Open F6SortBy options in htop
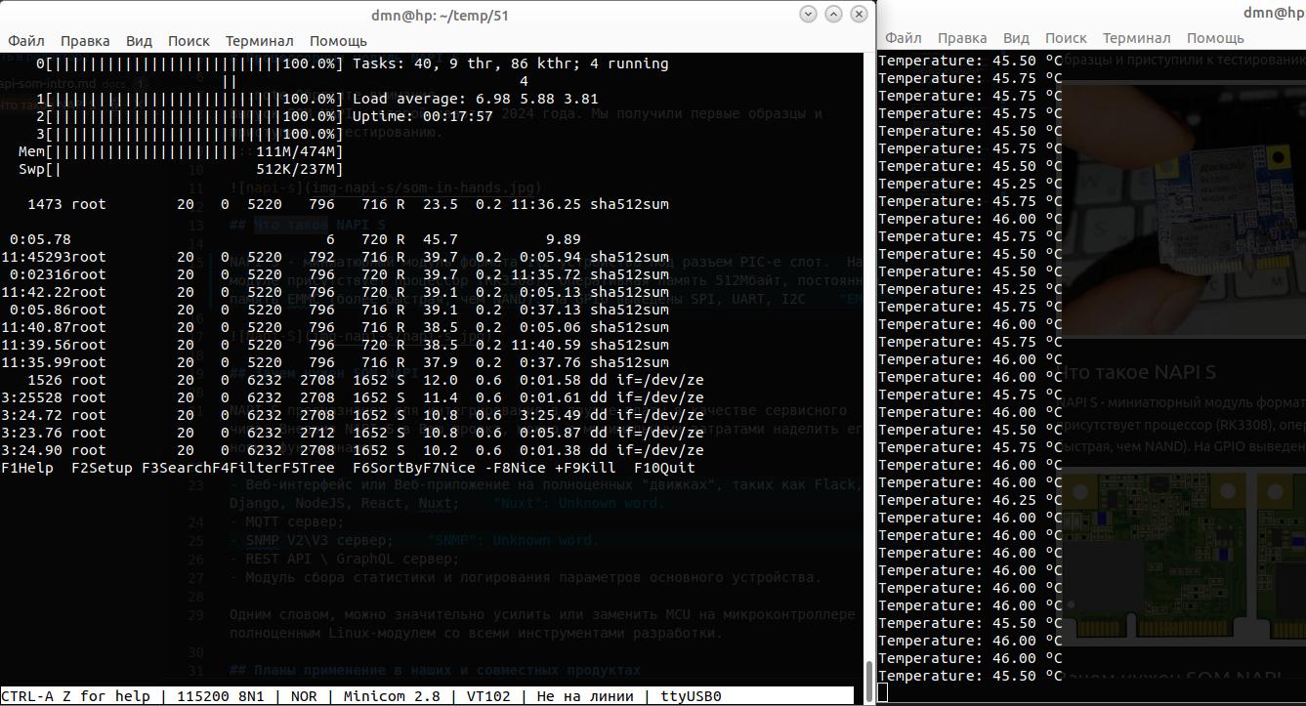1306x706 pixels. coord(385,468)
